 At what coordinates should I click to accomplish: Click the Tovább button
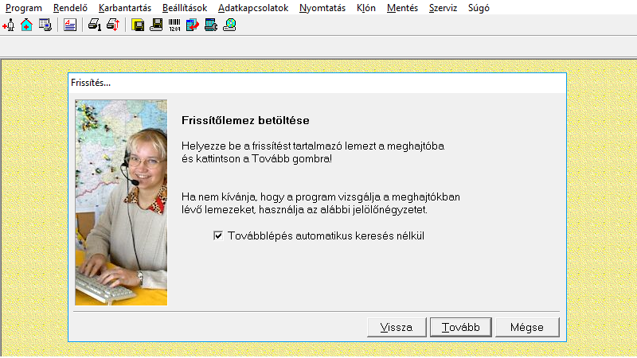[x=461, y=327]
